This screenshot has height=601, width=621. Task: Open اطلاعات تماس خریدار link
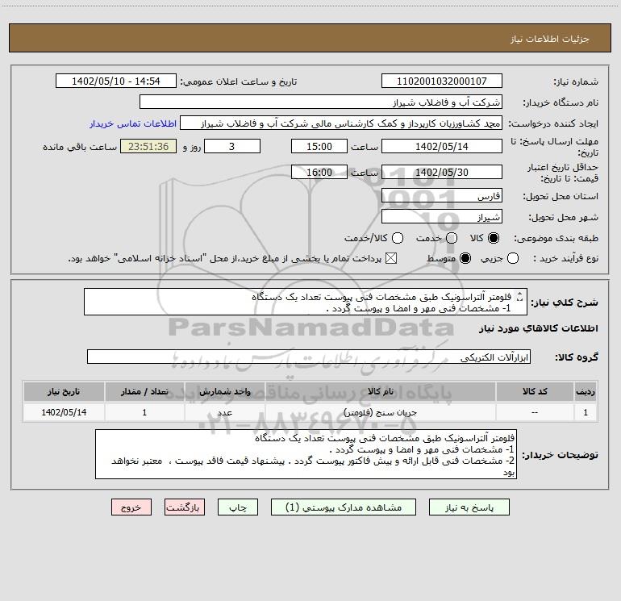133,123
